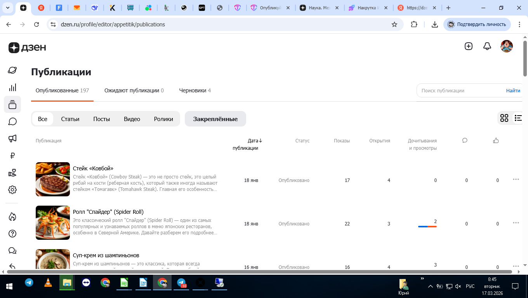528x298 pixels.
Task: Switch to the grid view layout
Action: click(504, 118)
